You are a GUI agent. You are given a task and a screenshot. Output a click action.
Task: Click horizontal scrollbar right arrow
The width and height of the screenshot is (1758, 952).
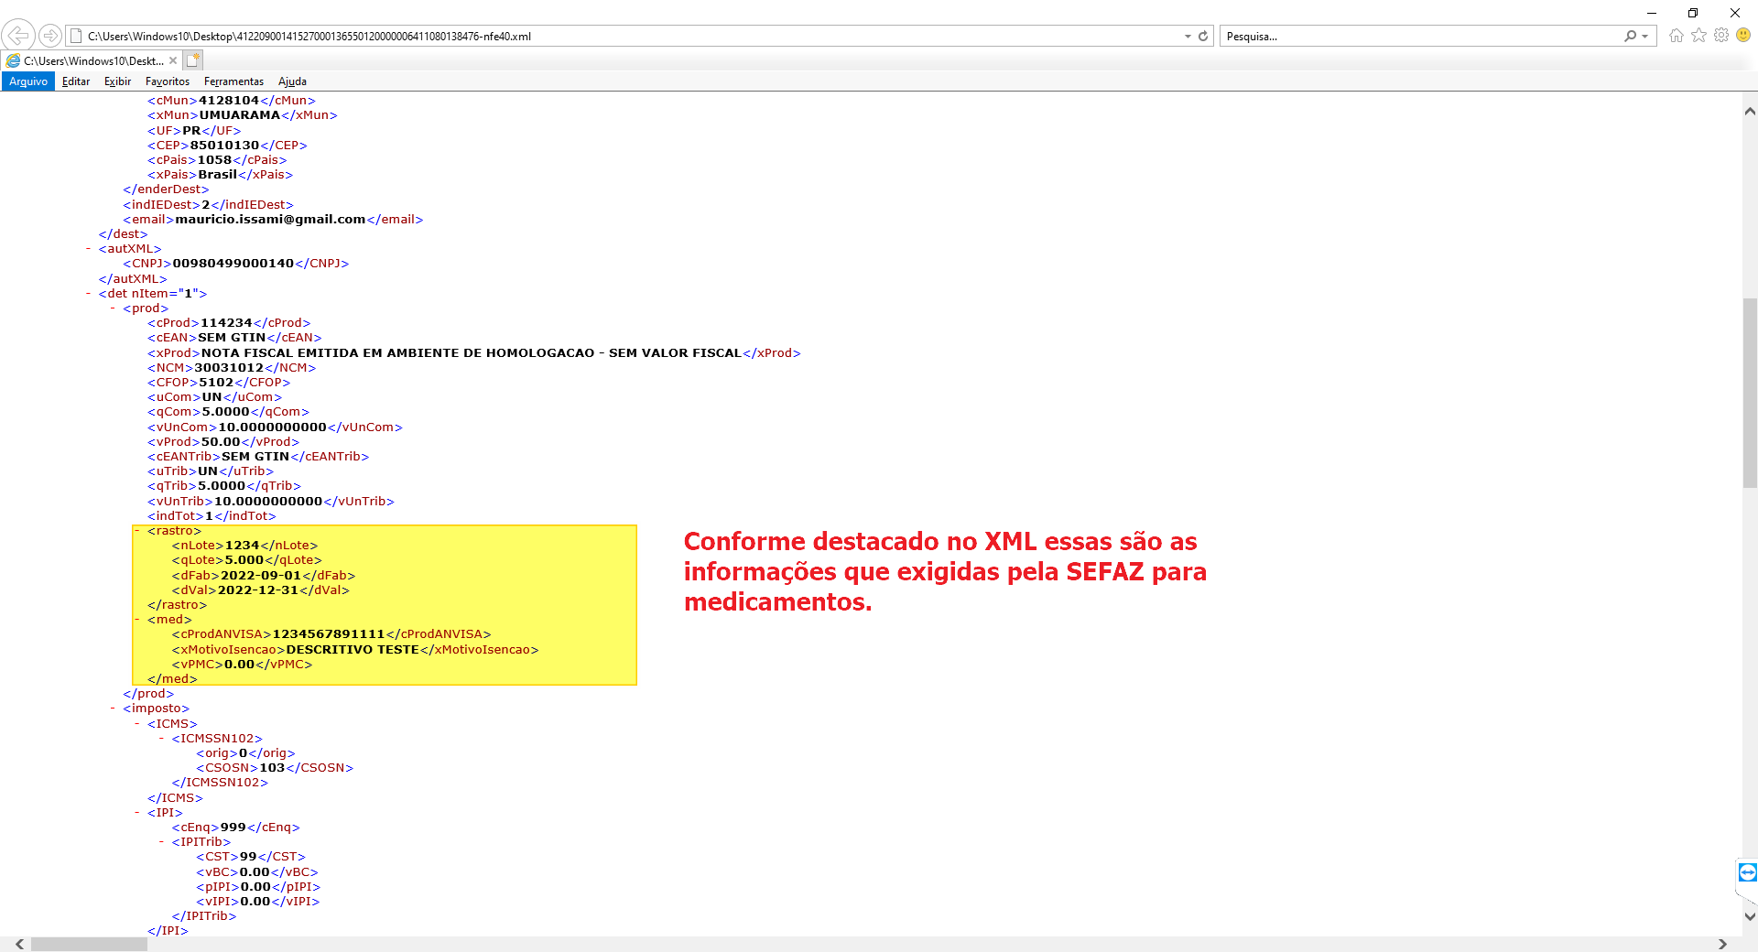[1722, 944]
